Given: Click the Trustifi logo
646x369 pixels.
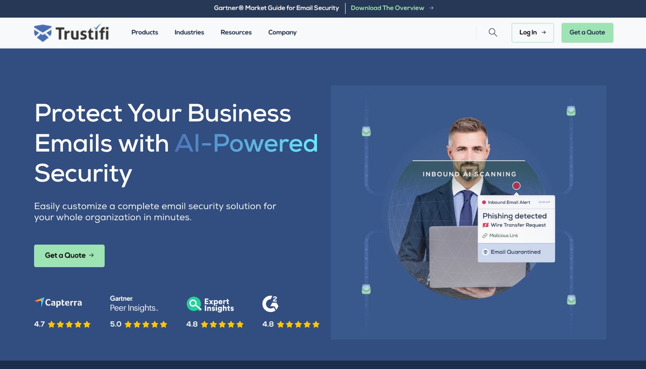Looking at the screenshot, I should click(x=71, y=33).
